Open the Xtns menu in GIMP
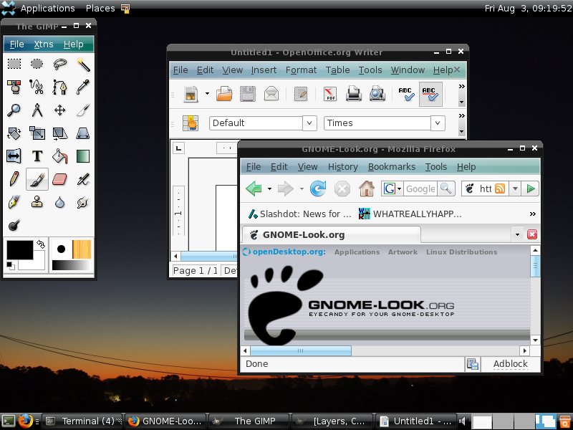The width and height of the screenshot is (573, 430). (x=44, y=44)
